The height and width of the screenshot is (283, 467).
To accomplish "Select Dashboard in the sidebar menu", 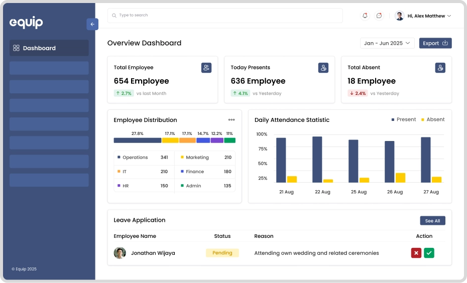I will [49, 48].
